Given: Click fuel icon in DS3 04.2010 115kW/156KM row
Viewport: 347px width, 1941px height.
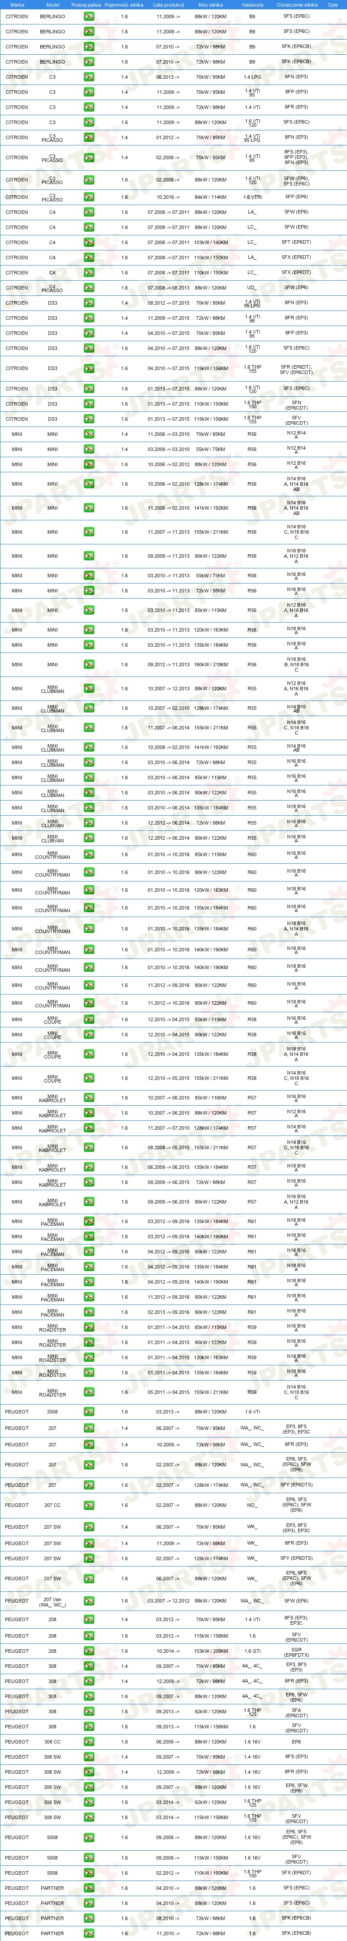Looking at the screenshot, I should (x=89, y=368).
